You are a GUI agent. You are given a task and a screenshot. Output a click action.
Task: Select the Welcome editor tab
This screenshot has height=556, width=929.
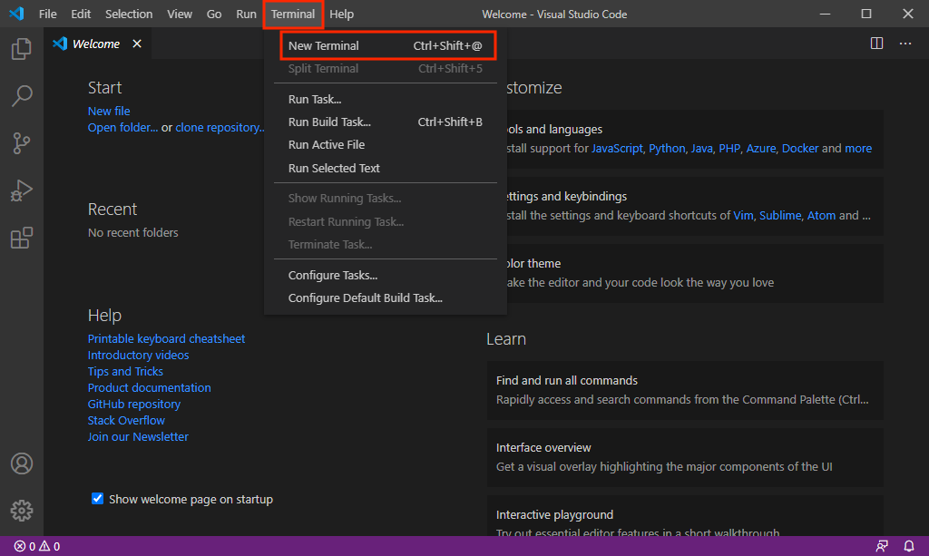98,44
